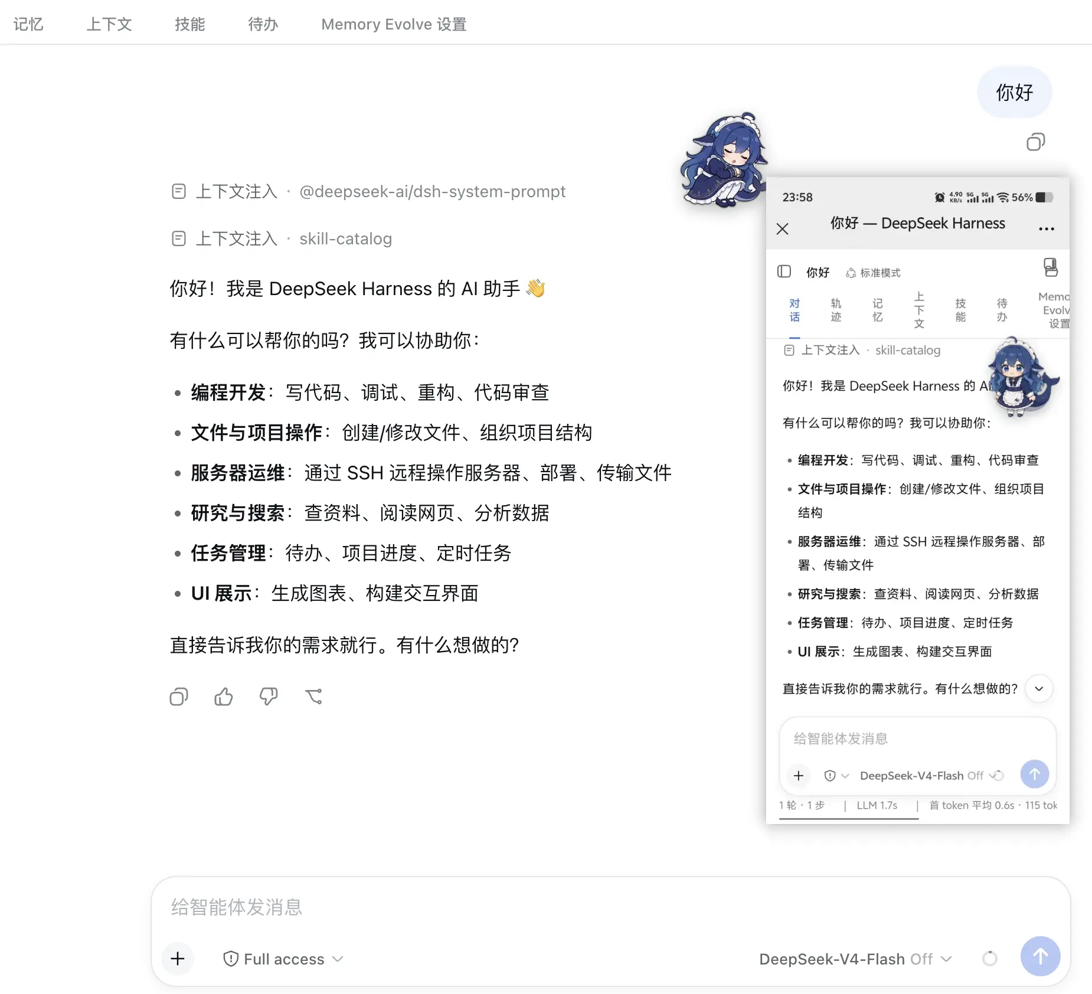1092x994 pixels.
Task: Send with the phone panel's arrow button
Action: (x=1035, y=774)
